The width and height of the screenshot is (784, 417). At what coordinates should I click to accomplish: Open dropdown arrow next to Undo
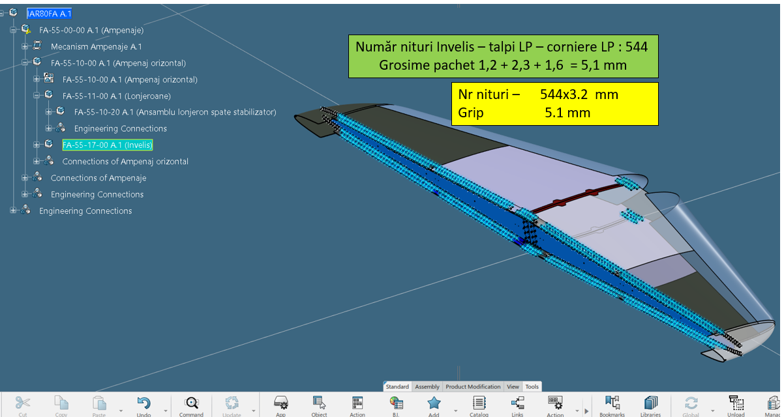(165, 411)
